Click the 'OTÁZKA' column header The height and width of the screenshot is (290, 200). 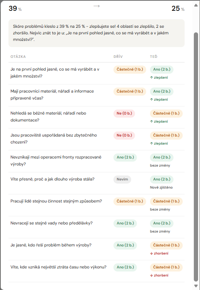[x=18, y=57]
